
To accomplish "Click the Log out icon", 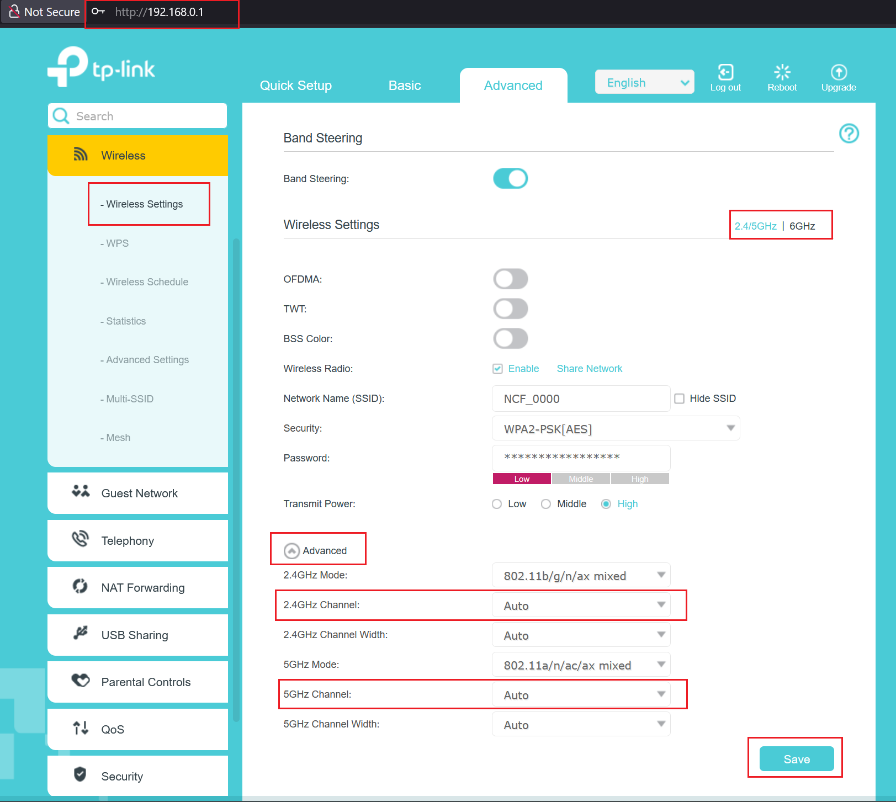I will click(725, 72).
